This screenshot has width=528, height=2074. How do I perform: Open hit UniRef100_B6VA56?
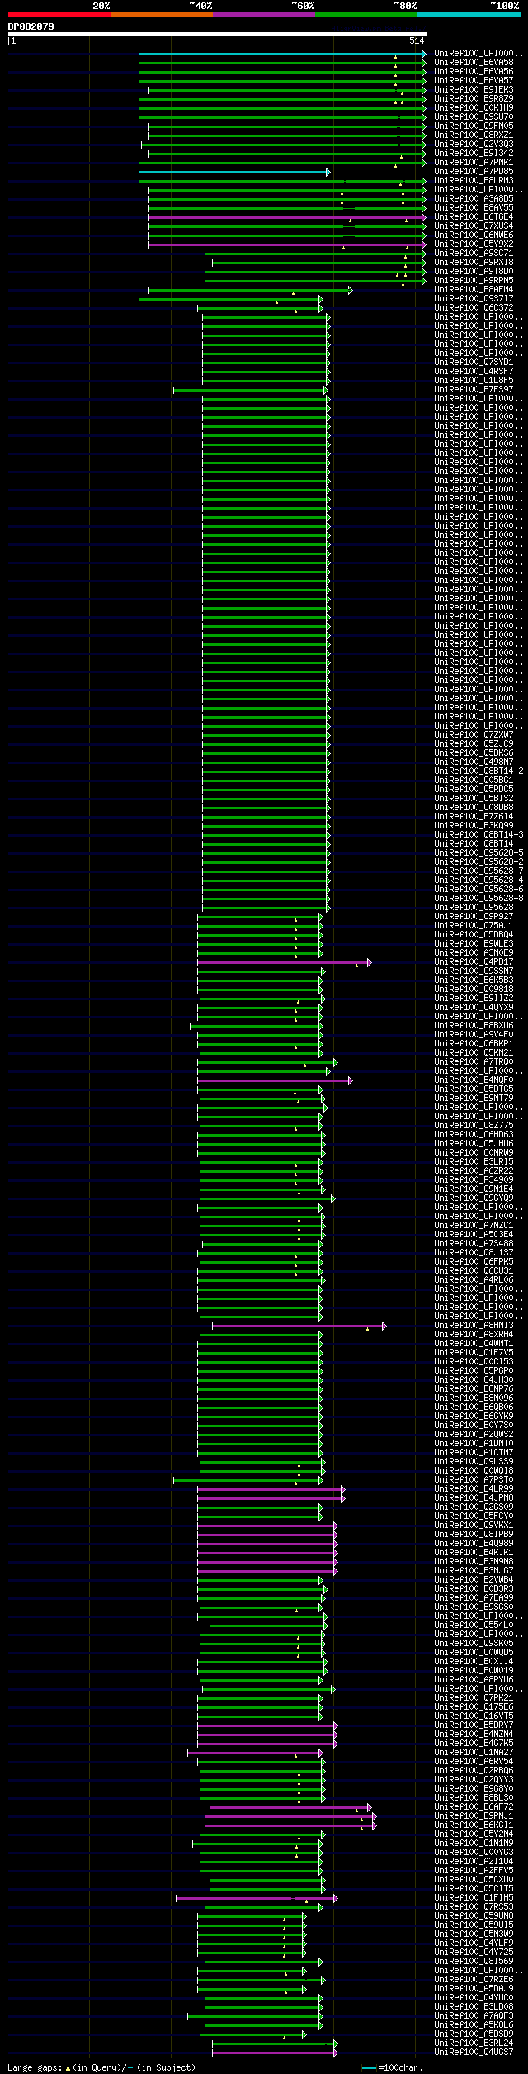[x=474, y=72]
